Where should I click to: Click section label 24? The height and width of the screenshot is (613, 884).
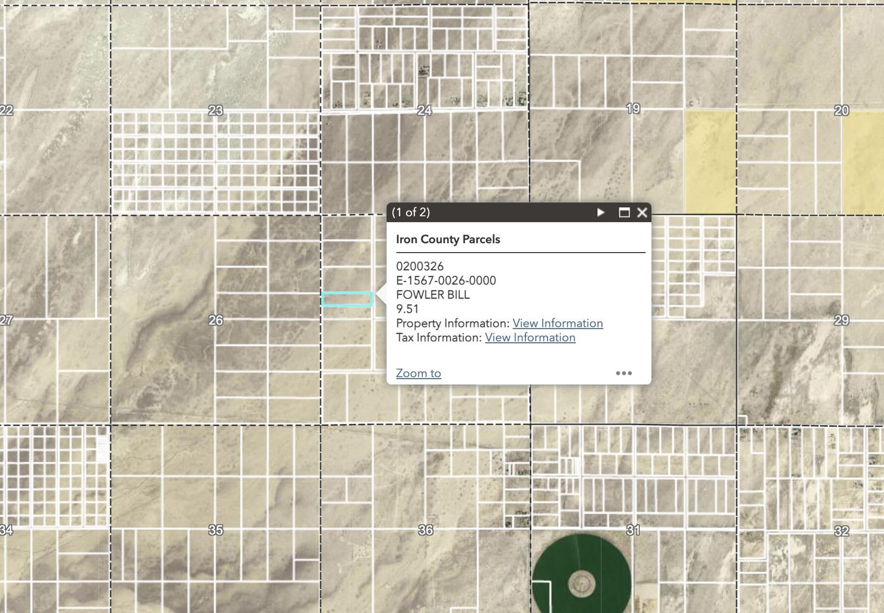[x=424, y=111]
